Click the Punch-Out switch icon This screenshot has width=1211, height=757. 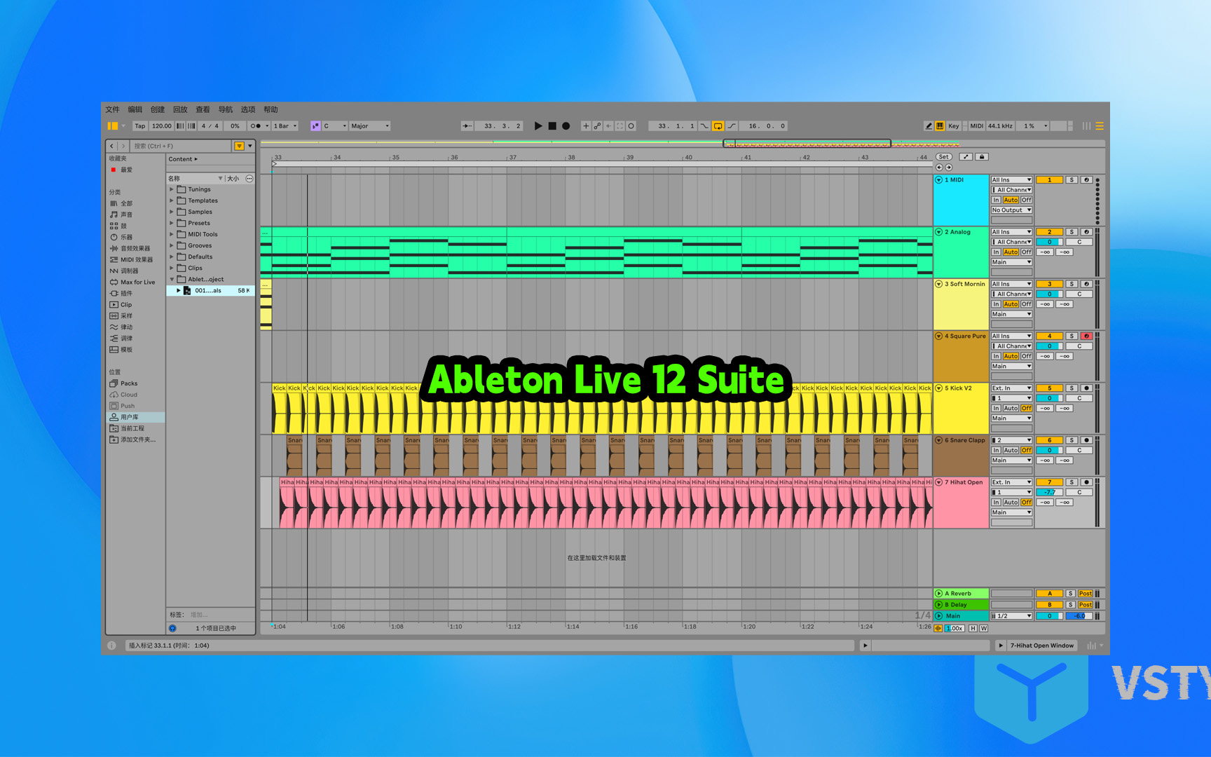(x=732, y=126)
